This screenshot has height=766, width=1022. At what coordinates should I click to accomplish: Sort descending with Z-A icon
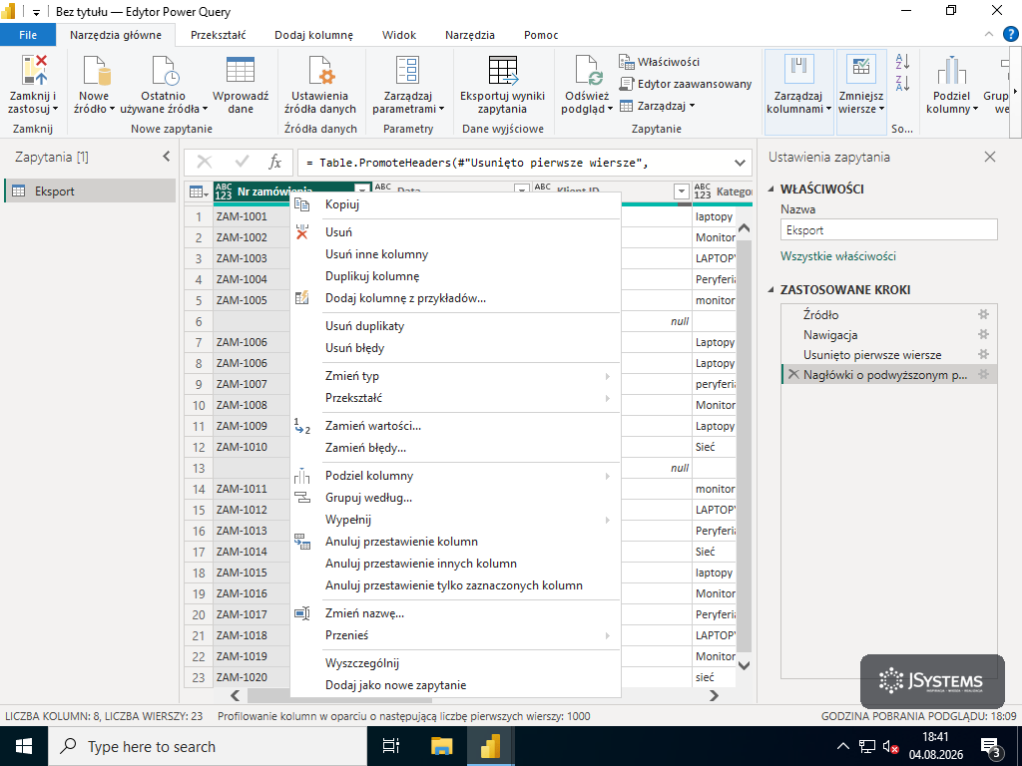pos(902,84)
